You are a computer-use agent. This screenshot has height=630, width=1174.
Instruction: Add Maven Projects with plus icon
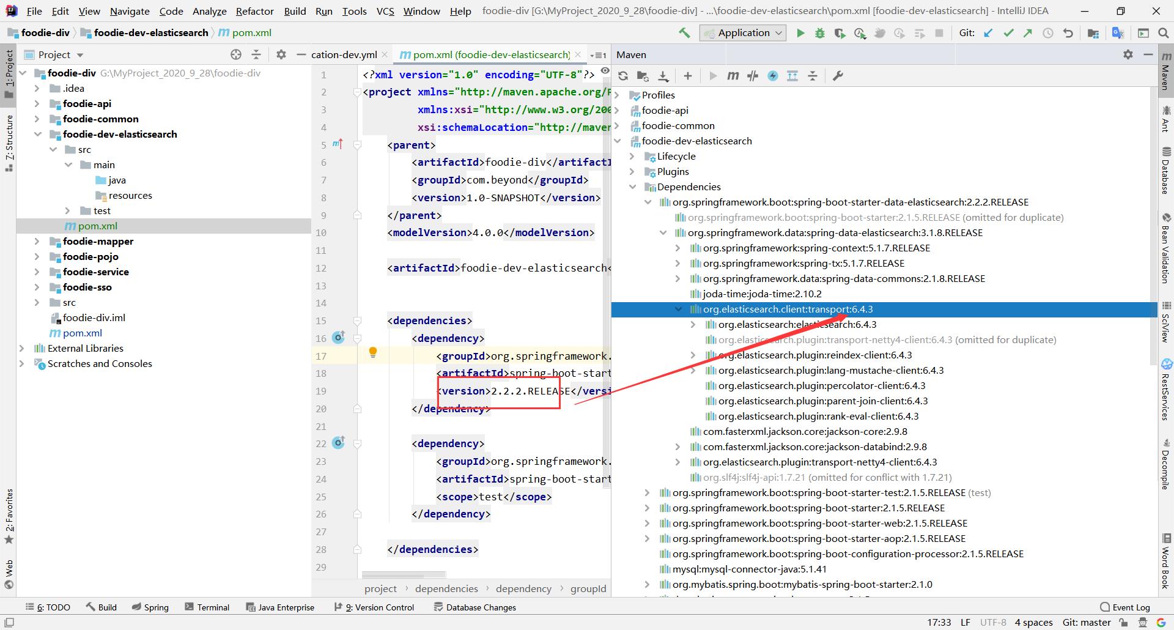tap(688, 76)
